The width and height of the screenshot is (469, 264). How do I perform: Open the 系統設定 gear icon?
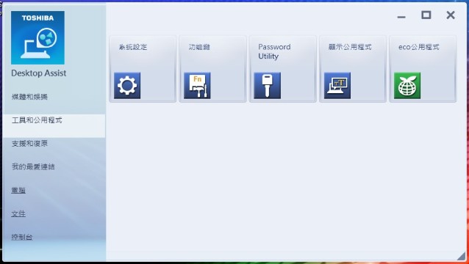pyautogui.click(x=127, y=86)
